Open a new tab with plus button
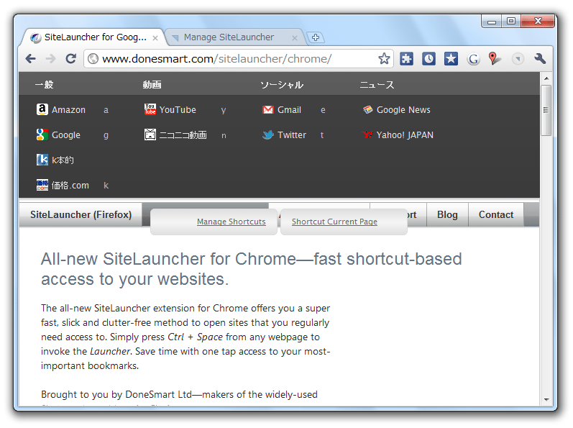573x428 pixels. (316, 37)
